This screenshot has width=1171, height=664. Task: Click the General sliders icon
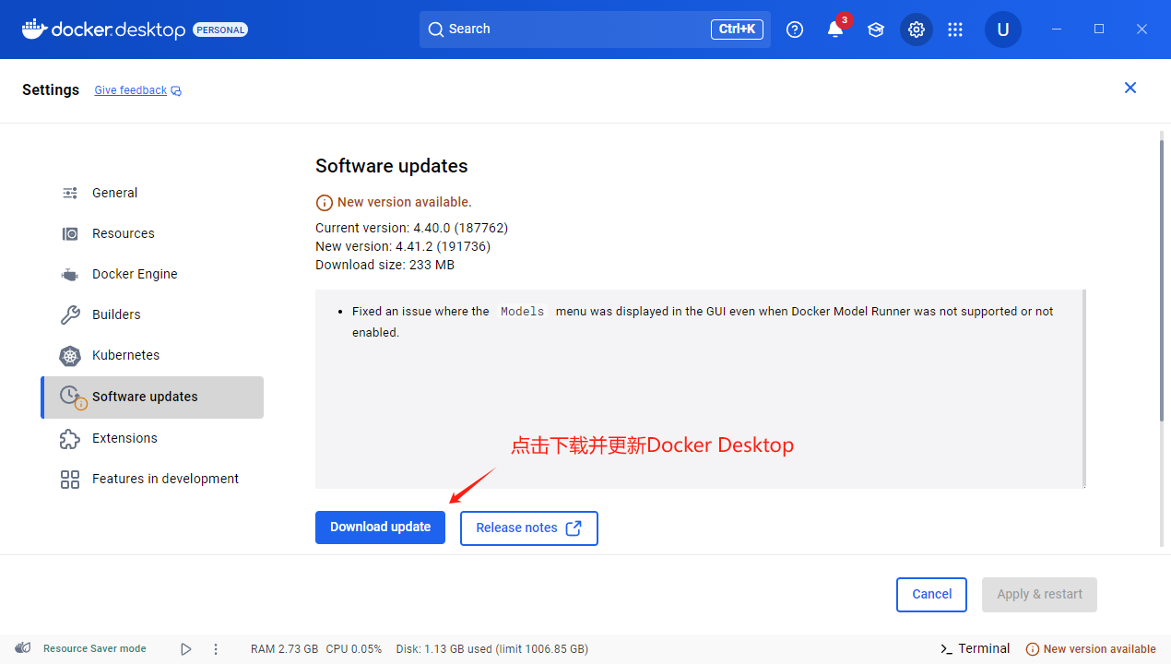(70, 193)
